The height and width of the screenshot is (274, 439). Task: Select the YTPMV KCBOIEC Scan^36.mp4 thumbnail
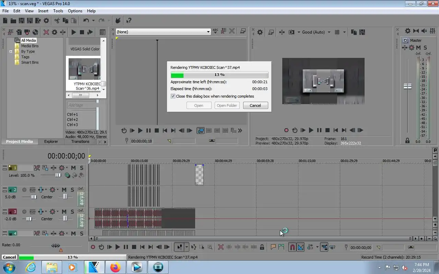[x=84, y=69]
